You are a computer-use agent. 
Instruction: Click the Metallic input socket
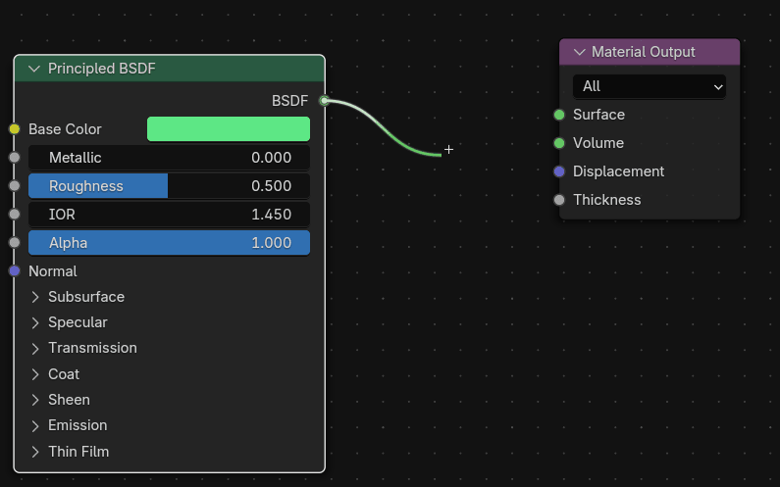(x=14, y=158)
